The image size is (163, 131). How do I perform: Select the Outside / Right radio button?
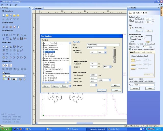pyautogui.click(x=131, y=37)
